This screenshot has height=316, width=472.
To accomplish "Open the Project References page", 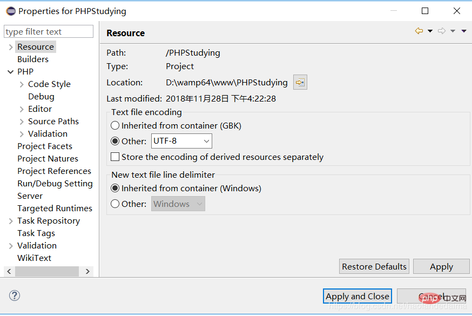I will (54, 171).
